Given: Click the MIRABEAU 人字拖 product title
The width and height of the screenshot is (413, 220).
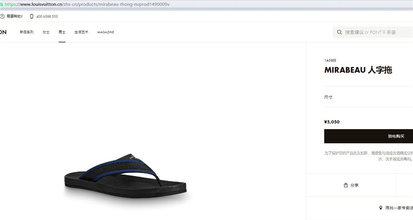Looking at the screenshot, I should [x=358, y=70].
